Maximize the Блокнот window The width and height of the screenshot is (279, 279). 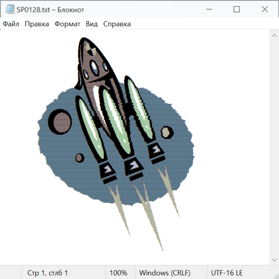coord(237,9)
